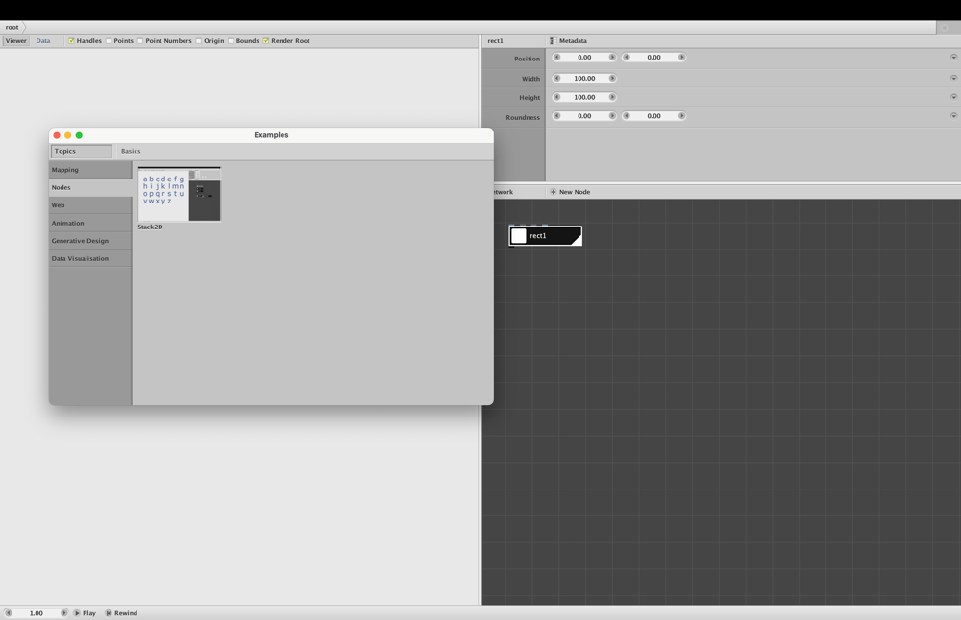Select Web category in Examples

tap(90, 205)
